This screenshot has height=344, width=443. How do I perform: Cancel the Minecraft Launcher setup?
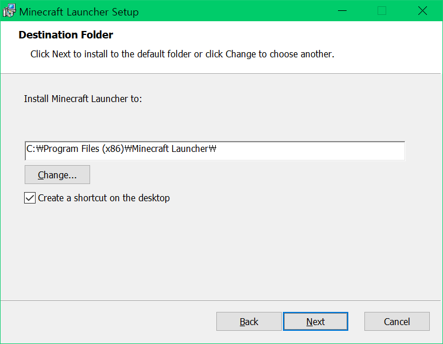coord(397,322)
